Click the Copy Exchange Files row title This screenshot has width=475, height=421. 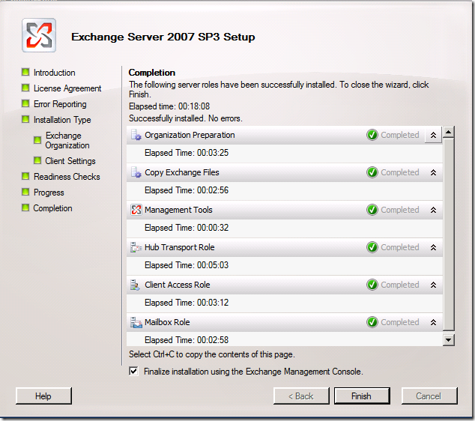(182, 172)
